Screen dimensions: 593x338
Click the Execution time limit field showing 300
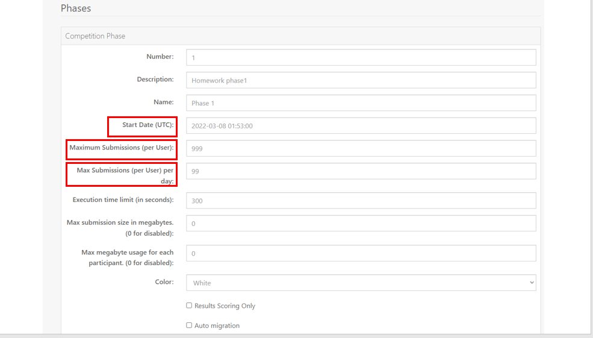361,201
